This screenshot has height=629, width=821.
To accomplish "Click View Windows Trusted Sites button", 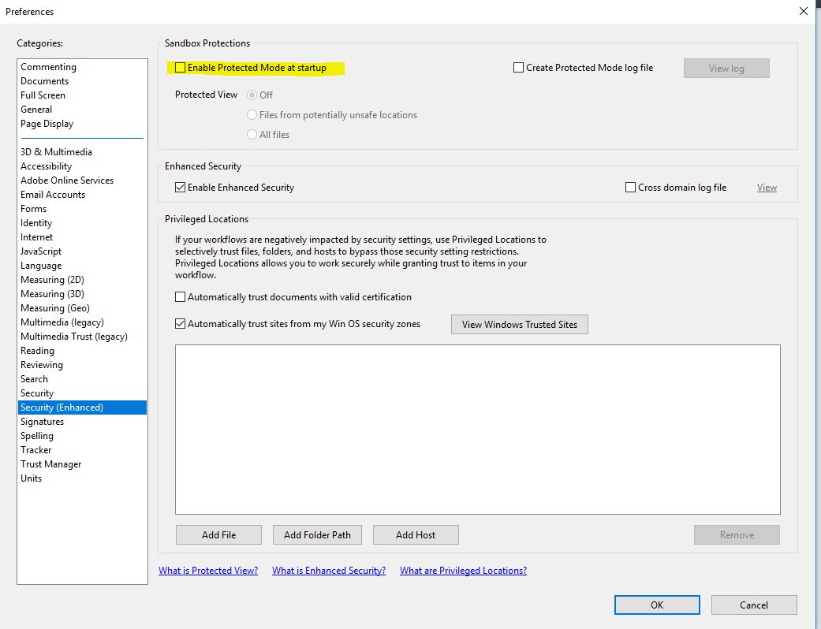I will [x=519, y=325].
